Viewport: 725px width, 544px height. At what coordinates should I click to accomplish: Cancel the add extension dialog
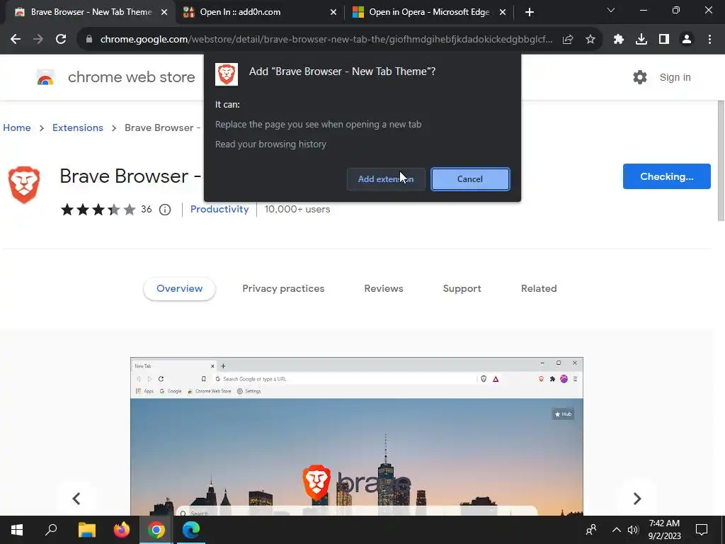click(470, 179)
